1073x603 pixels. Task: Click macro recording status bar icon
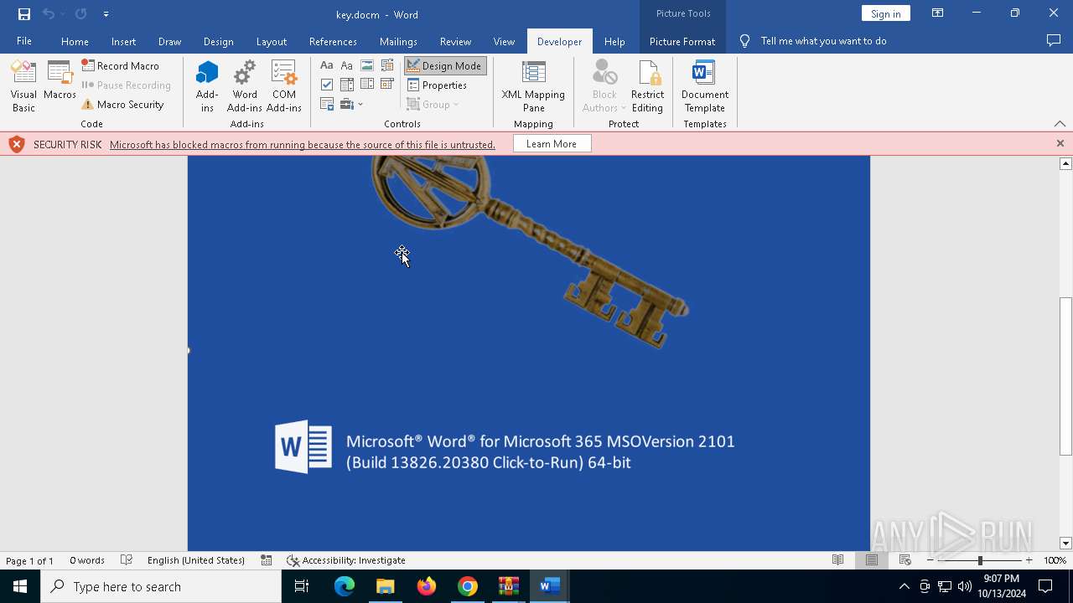coord(266,560)
